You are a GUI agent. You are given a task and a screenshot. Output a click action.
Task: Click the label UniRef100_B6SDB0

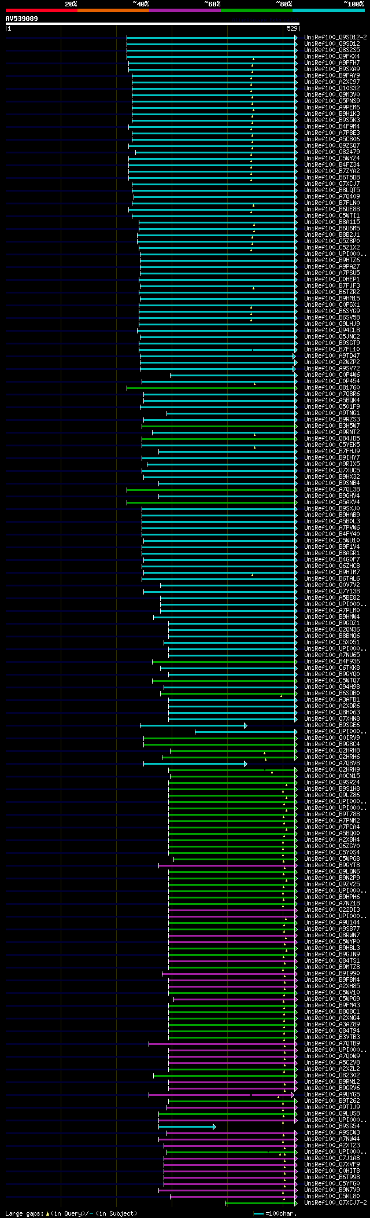pyautogui.click(x=332, y=694)
